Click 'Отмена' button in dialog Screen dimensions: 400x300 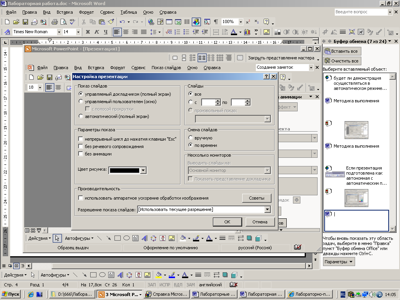[x=260, y=222]
